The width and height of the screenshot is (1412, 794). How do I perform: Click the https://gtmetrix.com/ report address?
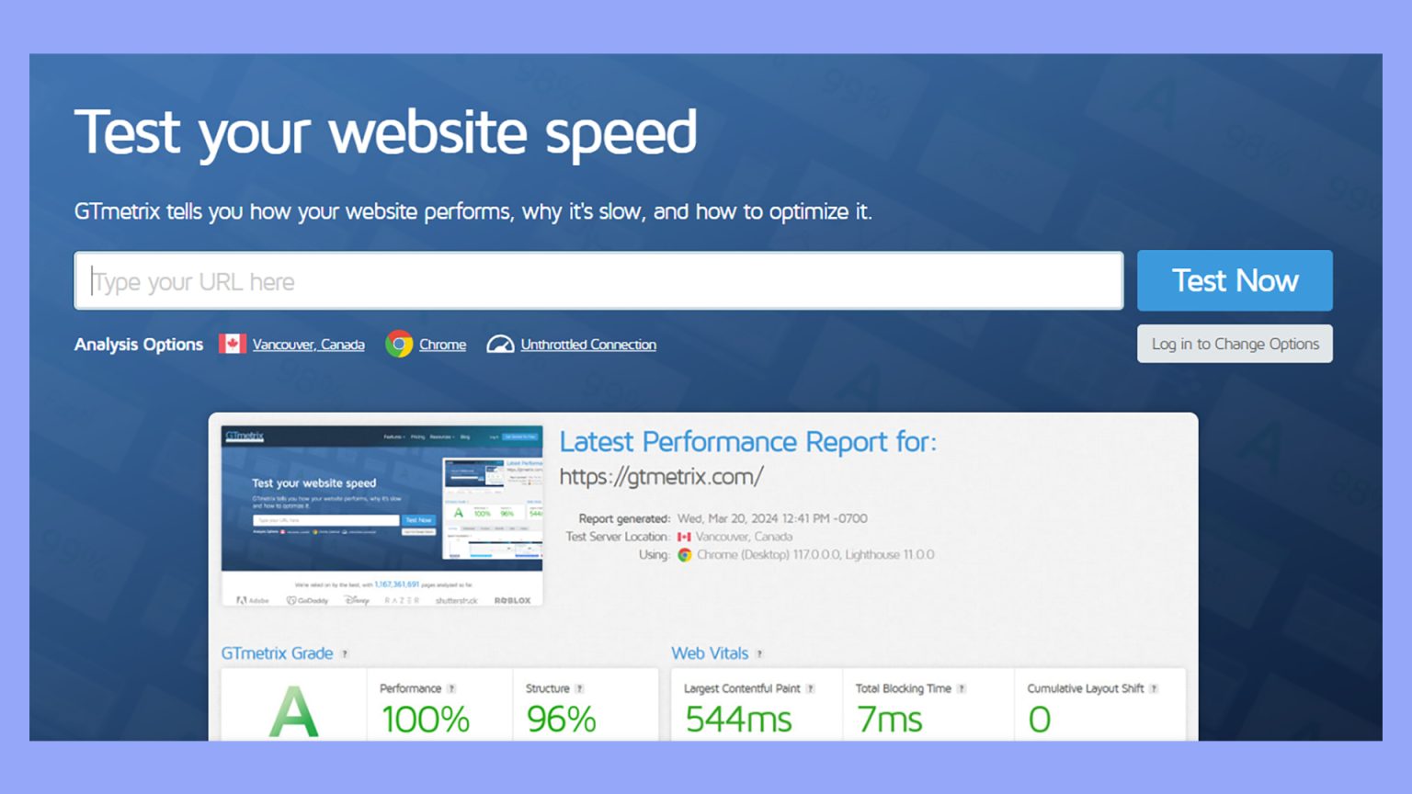pos(663,476)
